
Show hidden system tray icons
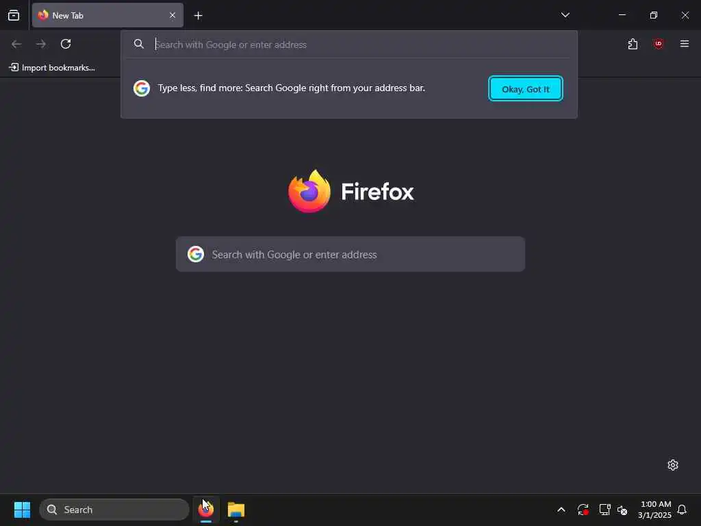(561, 510)
